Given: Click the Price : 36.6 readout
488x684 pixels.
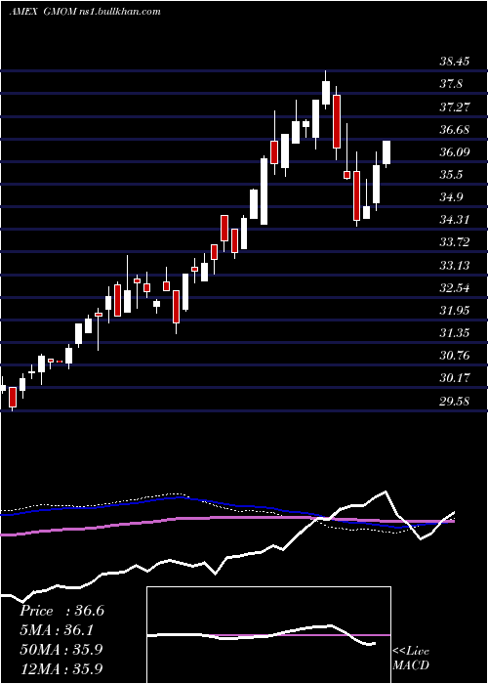Looking at the screenshot, I should click(x=61, y=611).
